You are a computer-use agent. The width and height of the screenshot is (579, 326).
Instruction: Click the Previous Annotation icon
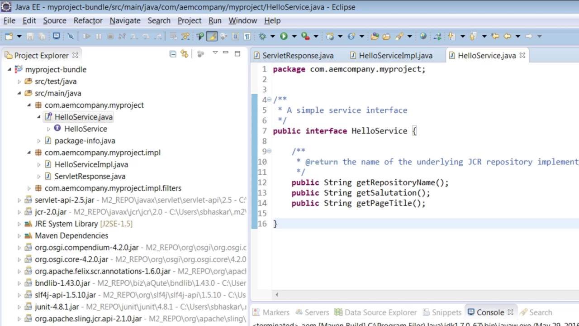pyautogui.click(x=473, y=36)
